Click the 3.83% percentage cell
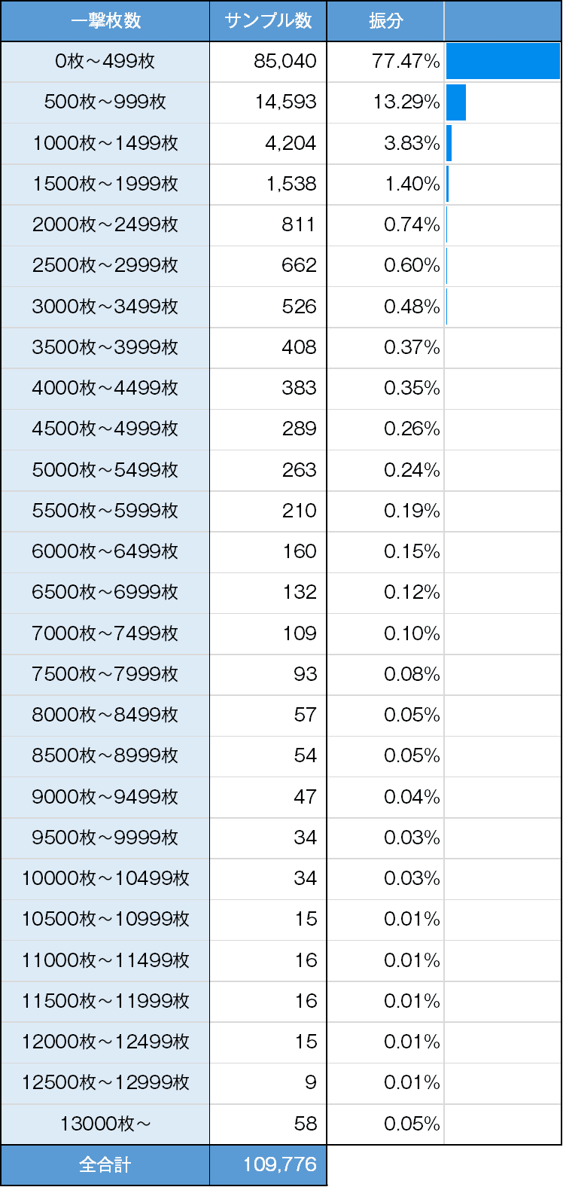The width and height of the screenshot is (563, 1187). (385, 143)
